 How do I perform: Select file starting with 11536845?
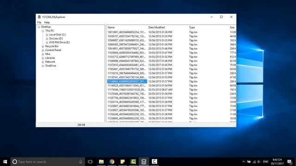pos(127,119)
